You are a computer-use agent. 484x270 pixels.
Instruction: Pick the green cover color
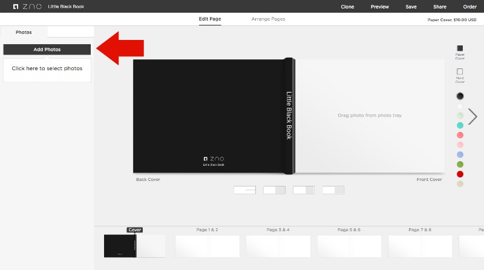coord(460,164)
